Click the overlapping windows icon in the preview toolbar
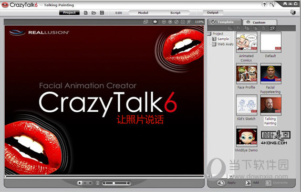Image resolution: width=301 pixels, height=192 pixels. (146, 22)
